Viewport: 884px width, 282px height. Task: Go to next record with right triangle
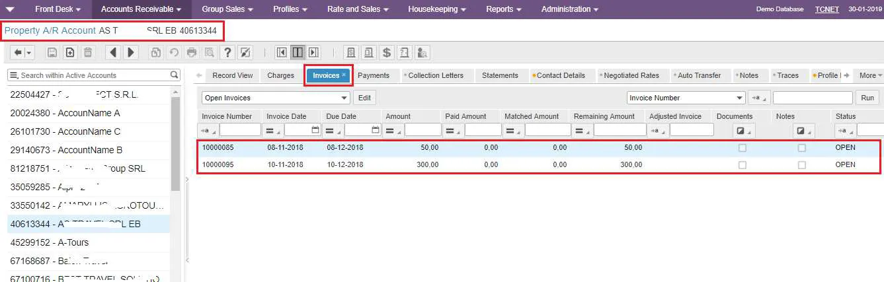pos(130,52)
